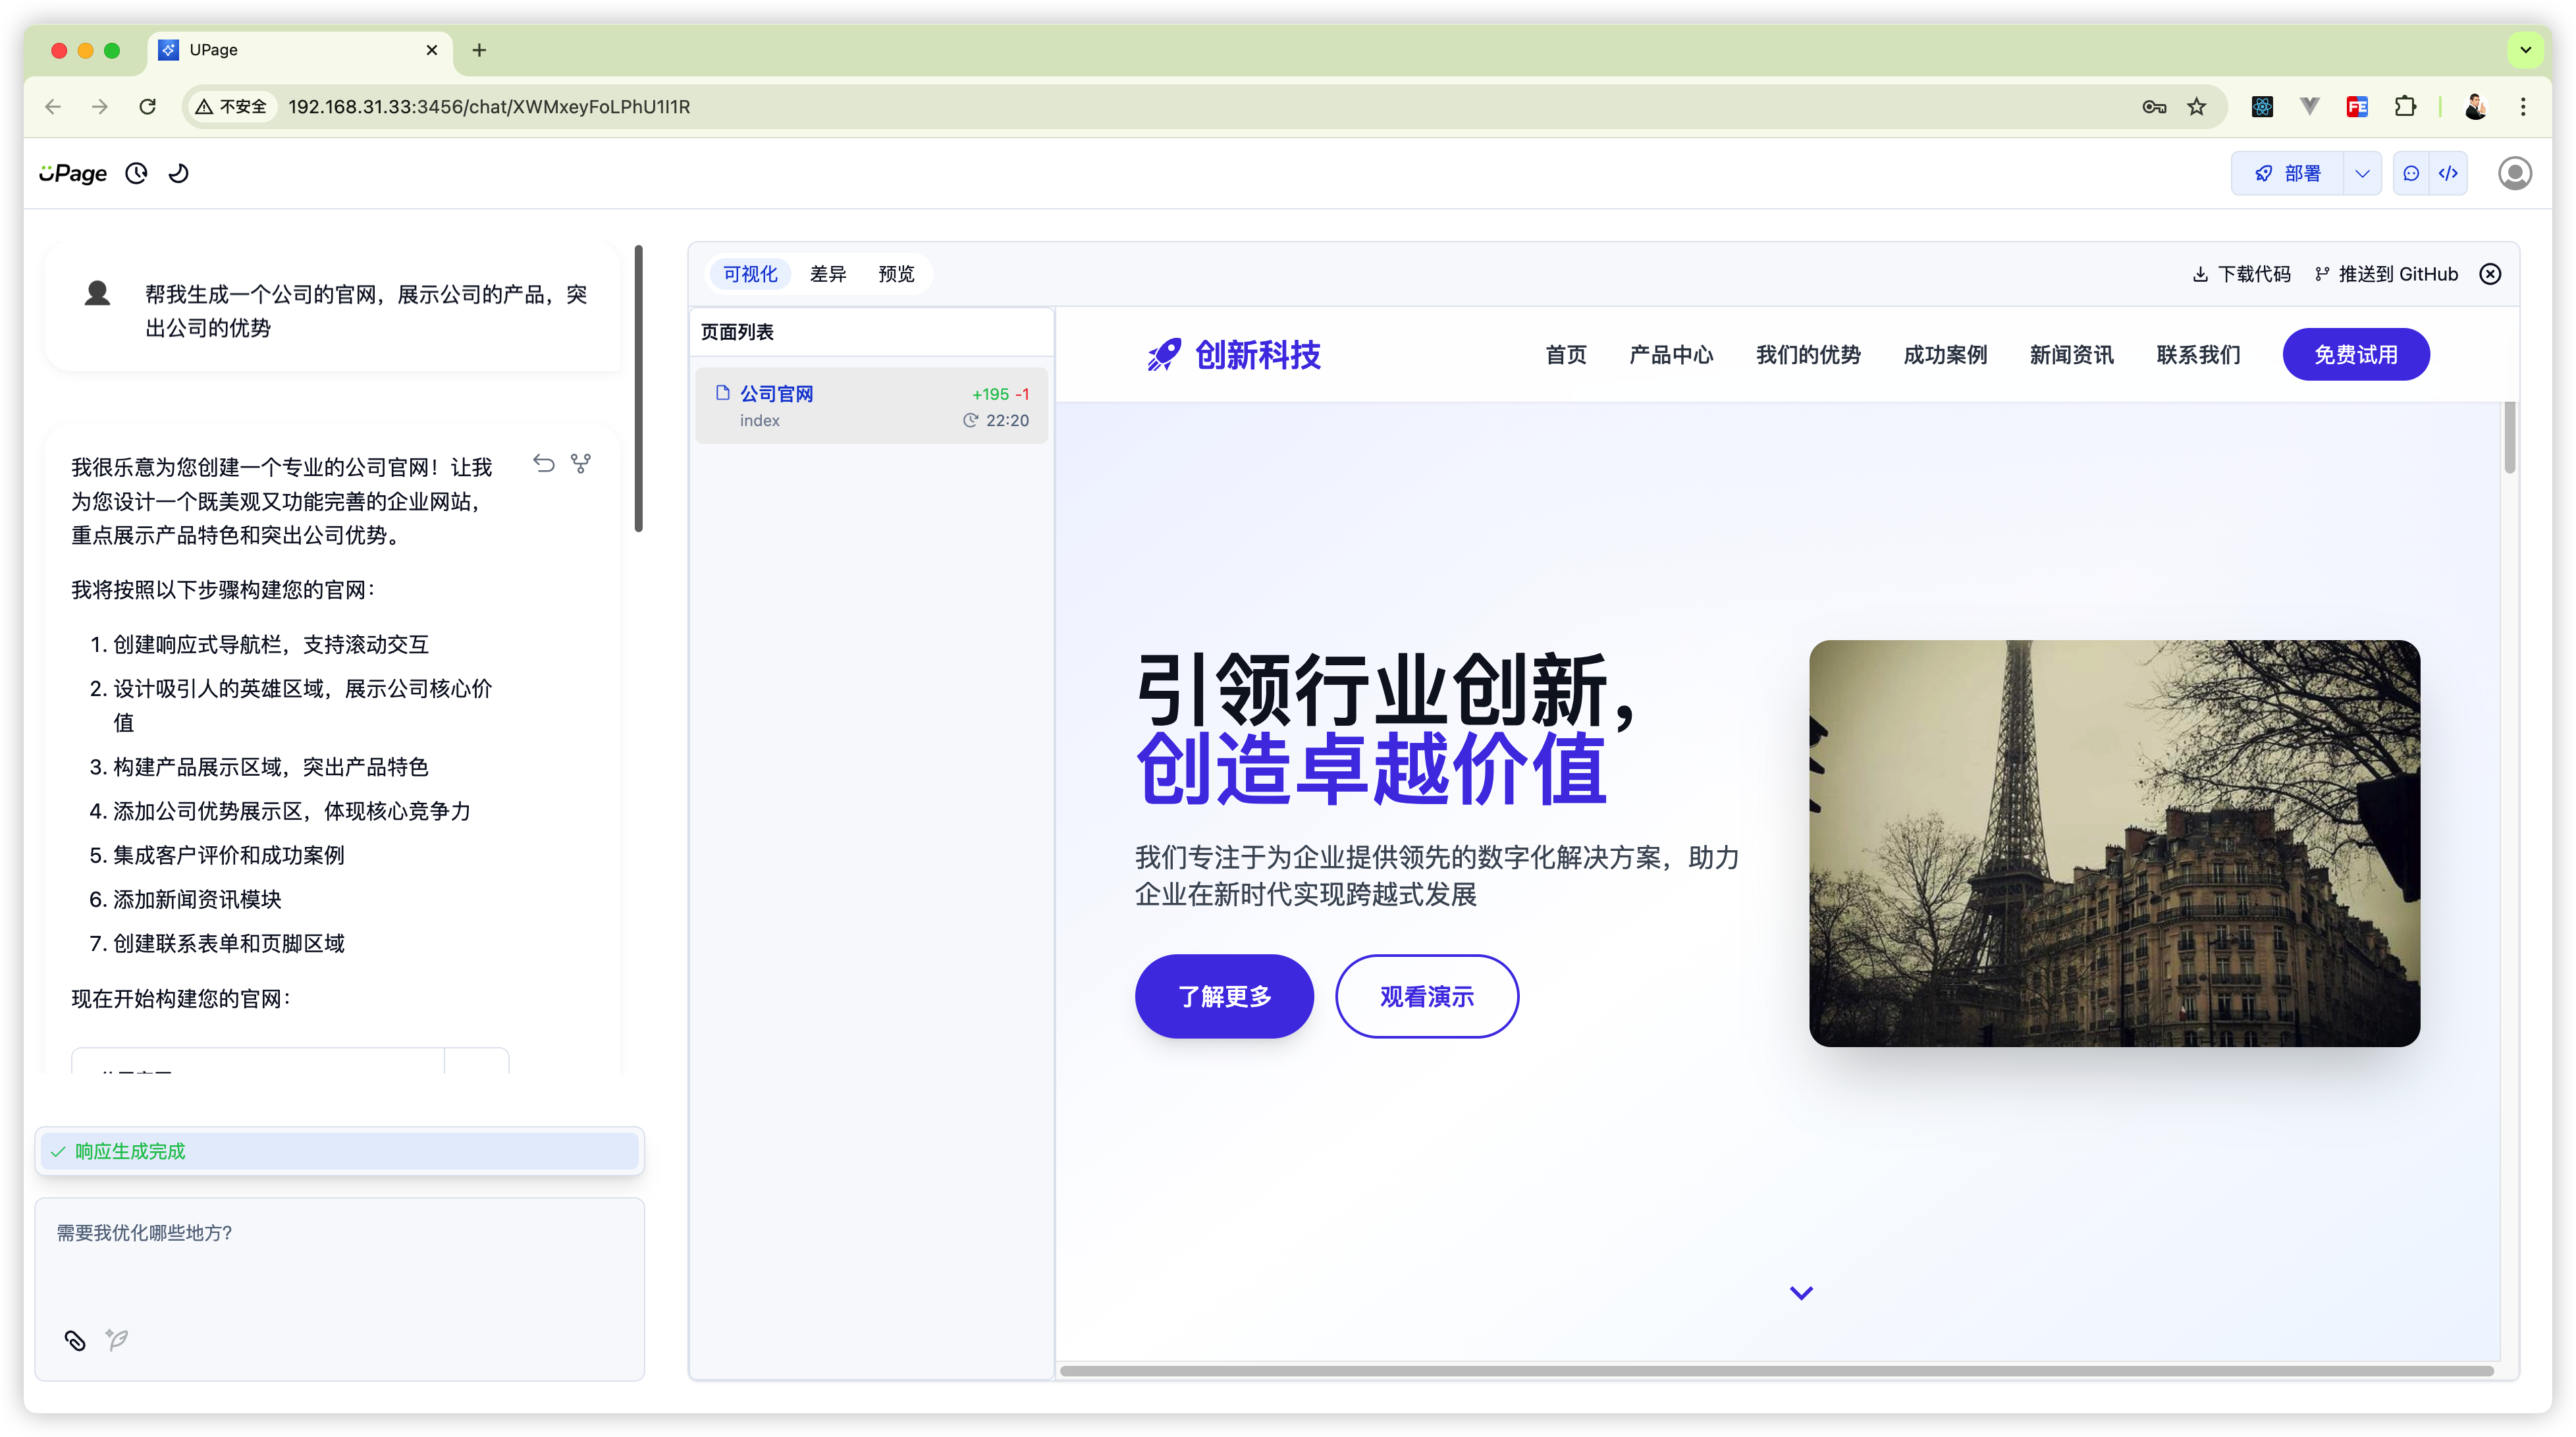The image size is (2576, 1437).
Task: Expand the deploy options dropdown arrow
Action: click(2362, 173)
